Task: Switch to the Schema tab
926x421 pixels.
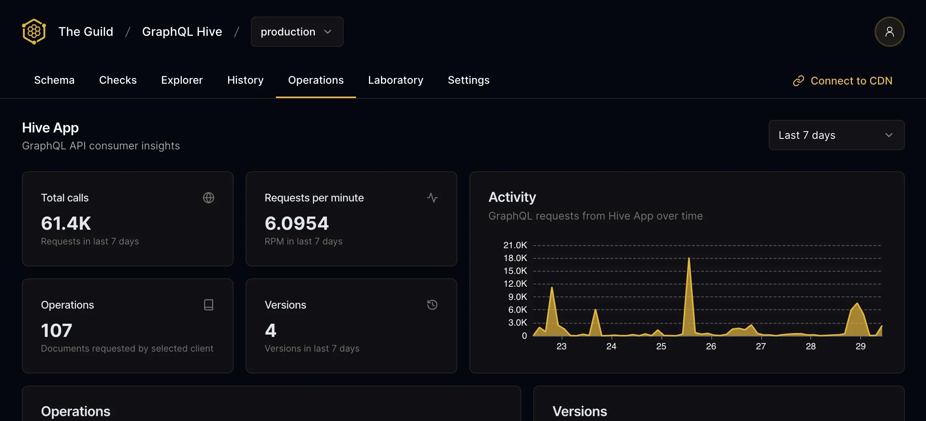Action: [54, 80]
